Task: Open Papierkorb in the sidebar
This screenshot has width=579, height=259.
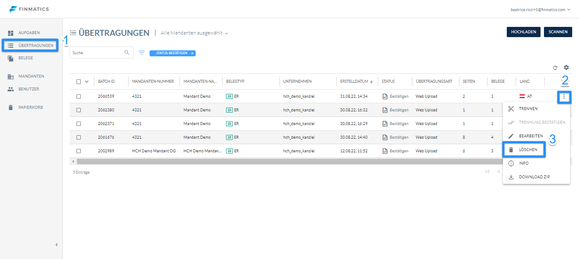Action: 30,108
